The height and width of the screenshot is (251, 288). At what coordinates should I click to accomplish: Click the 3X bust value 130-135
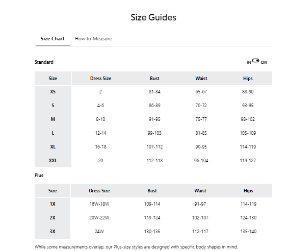pyautogui.click(x=152, y=232)
